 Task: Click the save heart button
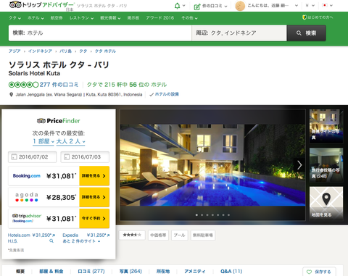pos(319,272)
